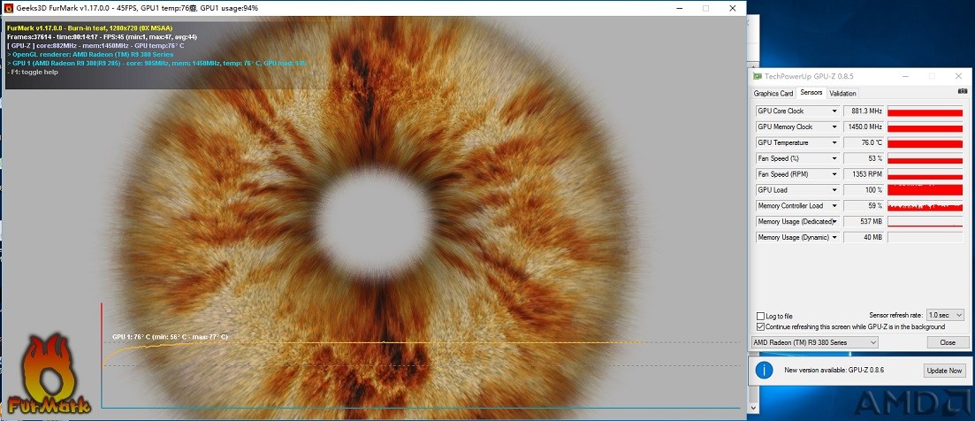Image resolution: width=975 pixels, height=421 pixels.
Task: Click the FurMark flame logo
Action: click(48, 375)
